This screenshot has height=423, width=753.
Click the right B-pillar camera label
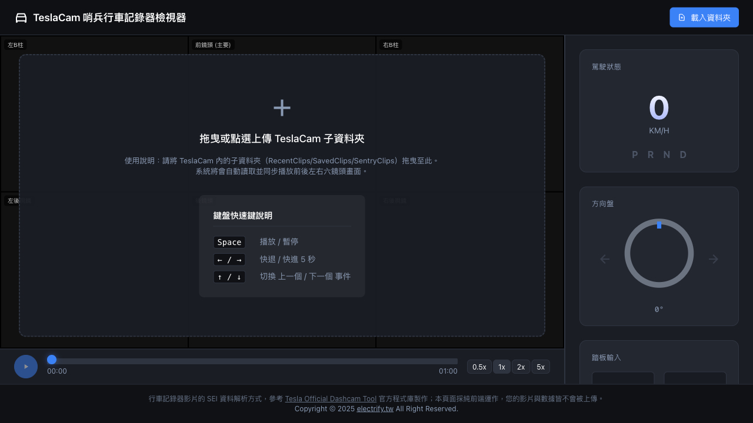point(391,45)
